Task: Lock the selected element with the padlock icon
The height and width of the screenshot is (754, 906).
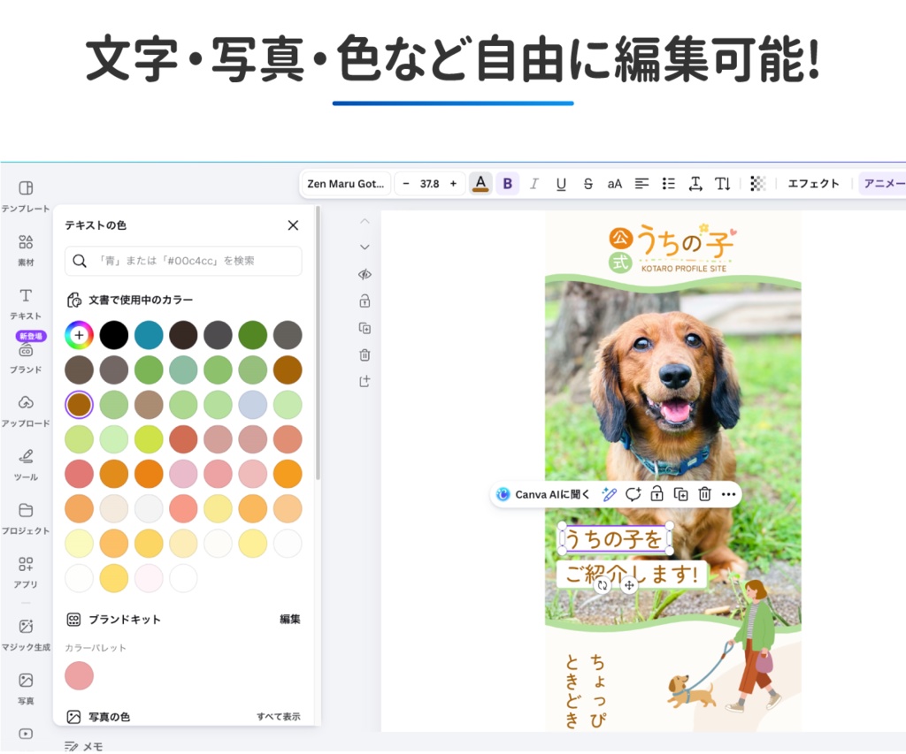Action: [656, 494]
